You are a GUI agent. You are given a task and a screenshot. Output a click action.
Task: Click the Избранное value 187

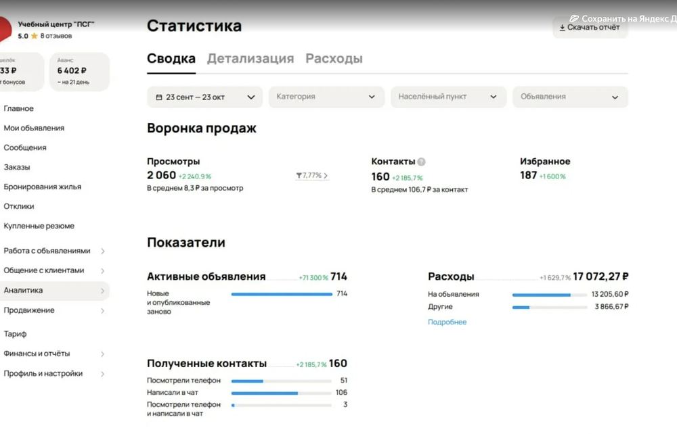coord(529,175)
